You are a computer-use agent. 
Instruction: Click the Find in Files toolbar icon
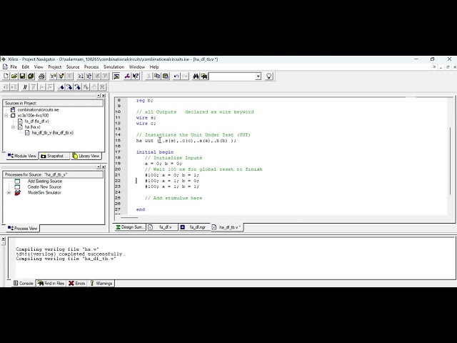click(204, 76)
